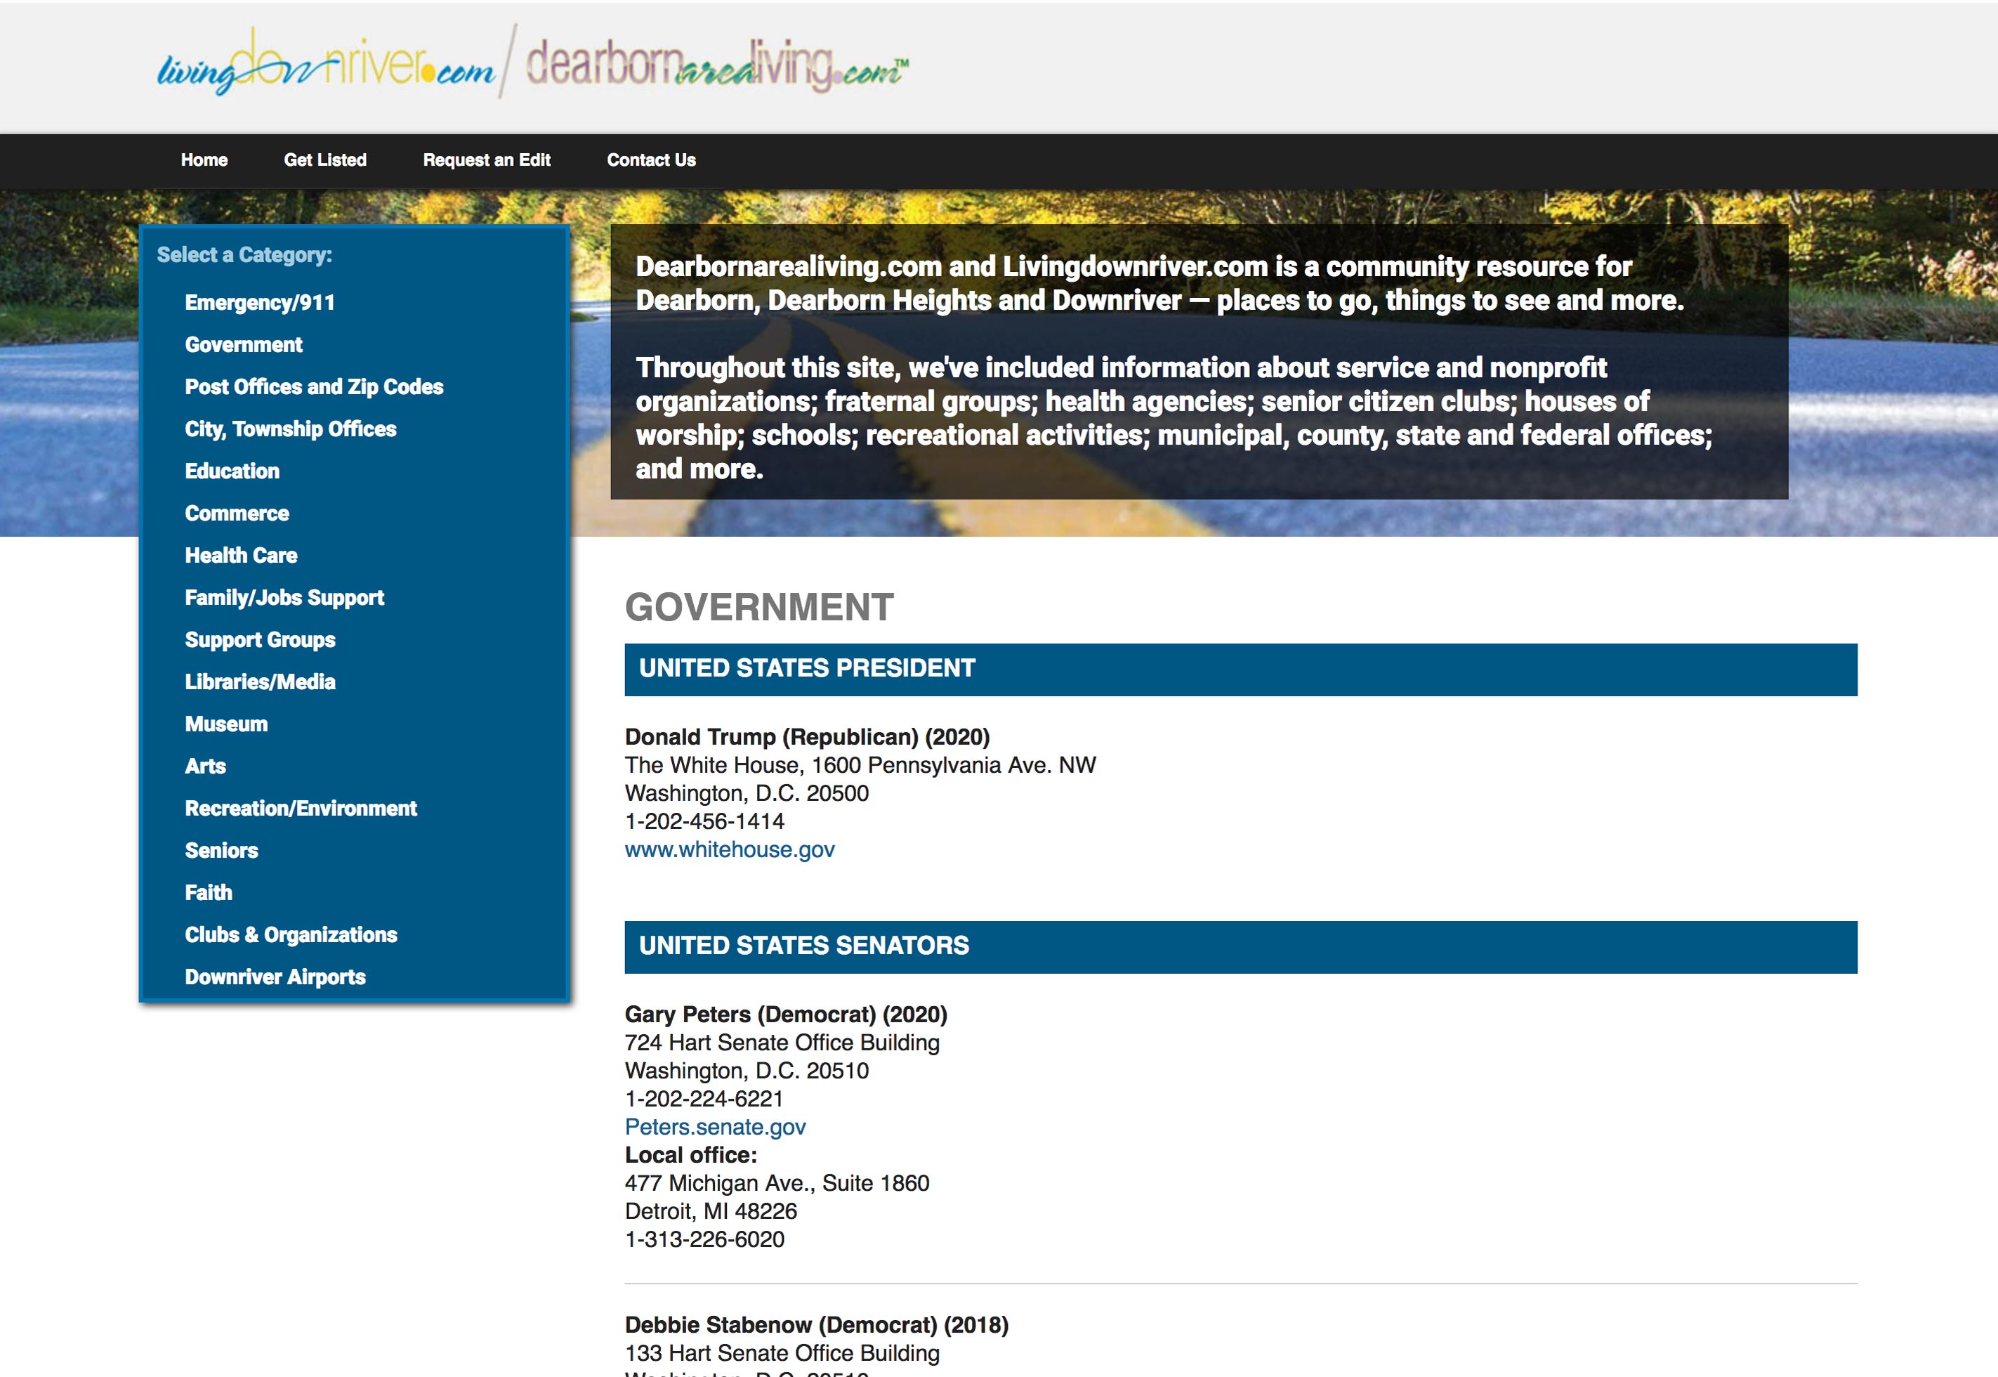This screenshot has height=1377, width=1998.
Task: Select Emergency/911 category
Action: [x=260, y=303]
